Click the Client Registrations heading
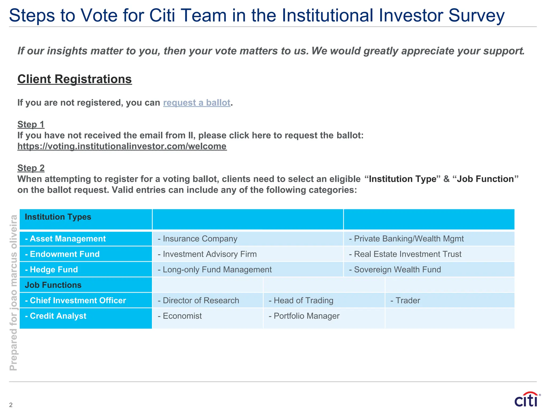 tap(75, 79)
